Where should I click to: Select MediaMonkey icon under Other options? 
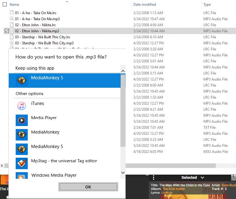tap(21, 135)
